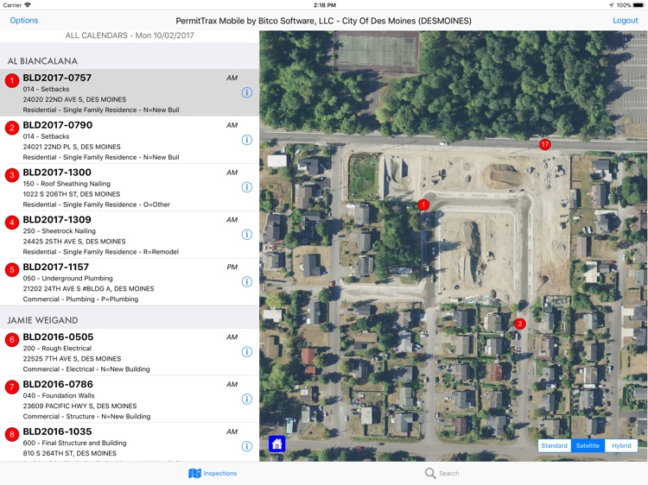Image resolution: width=648 pixels, height=485 pixels.
Task: Click red badge 5 beside BLD2017-1157
Action: [x=12, y=269]
